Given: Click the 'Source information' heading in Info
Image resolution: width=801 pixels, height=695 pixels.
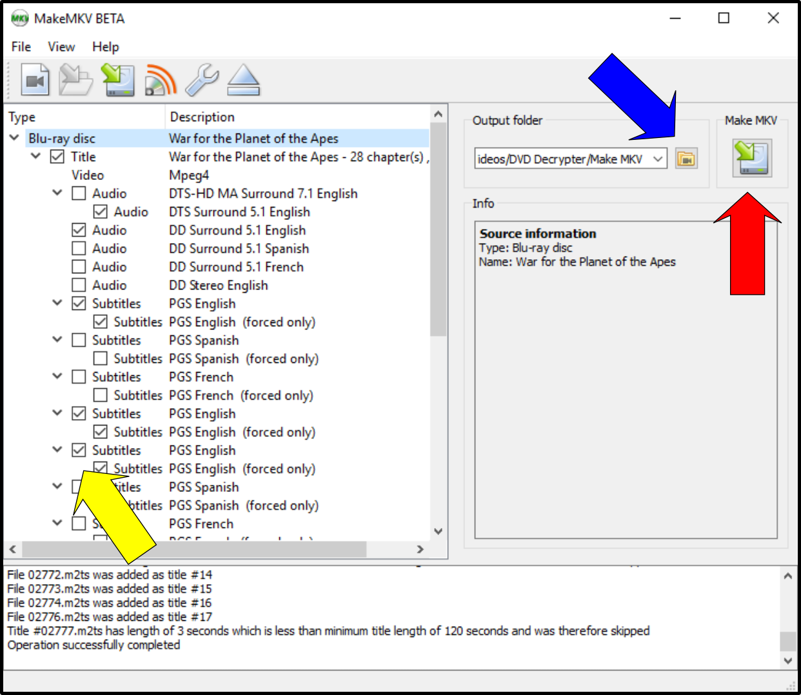Looking at the screenshot, I should 538,233.
